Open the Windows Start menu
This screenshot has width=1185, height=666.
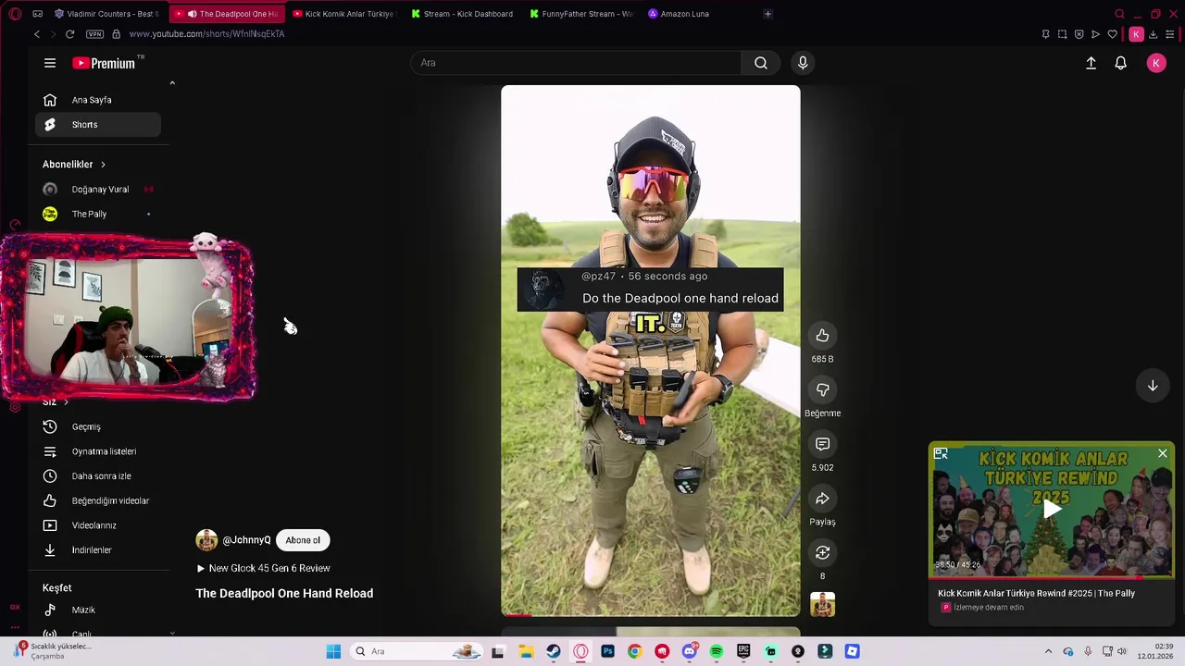click(x=333, y=651)
